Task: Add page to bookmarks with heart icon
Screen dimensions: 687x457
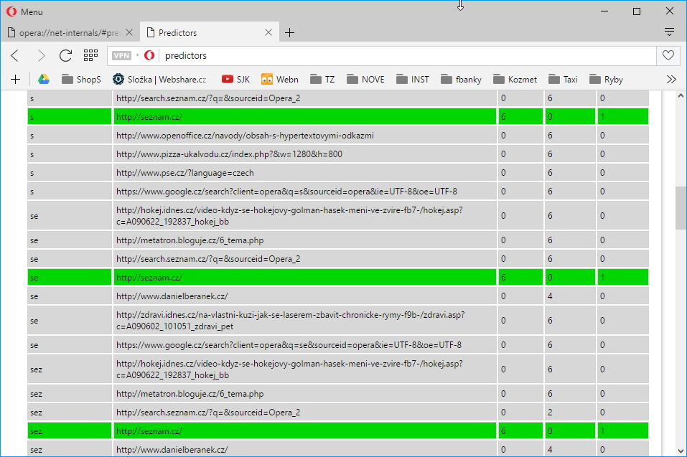Action: (668, 55)
